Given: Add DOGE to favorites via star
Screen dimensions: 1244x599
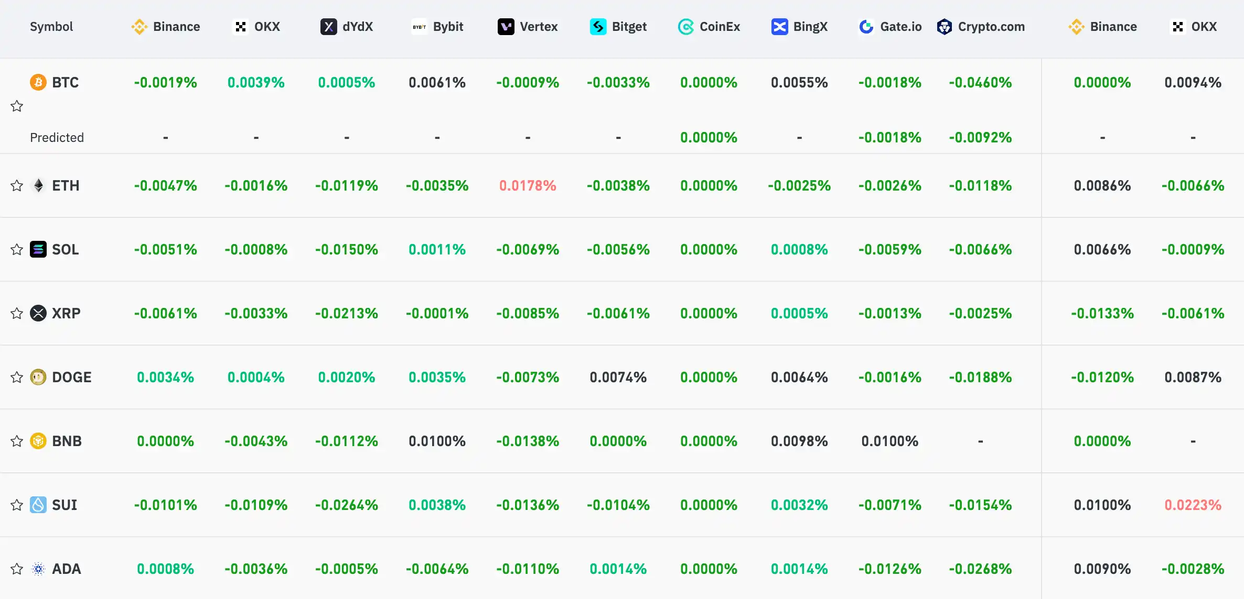Looking at the screenshot, I should click(x=17, y=377).
